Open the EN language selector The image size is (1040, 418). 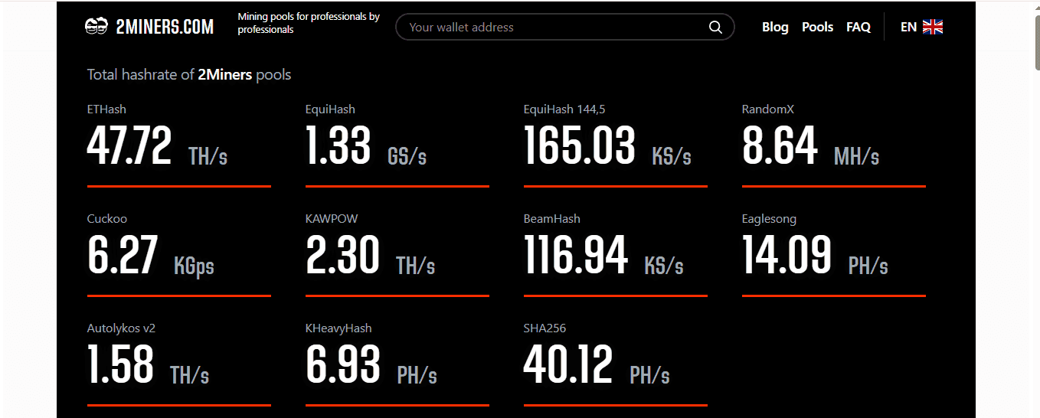point(909,27)
